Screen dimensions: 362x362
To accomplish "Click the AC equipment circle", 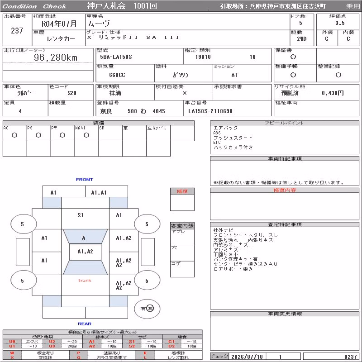I will pyautogui.click(x=14, y=135).
